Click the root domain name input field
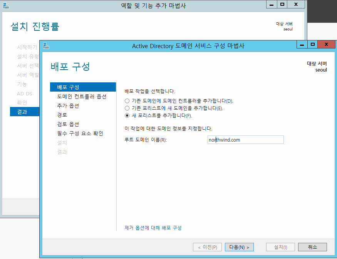The width and height of the screenshot is (337, 259). click(245, 140)
